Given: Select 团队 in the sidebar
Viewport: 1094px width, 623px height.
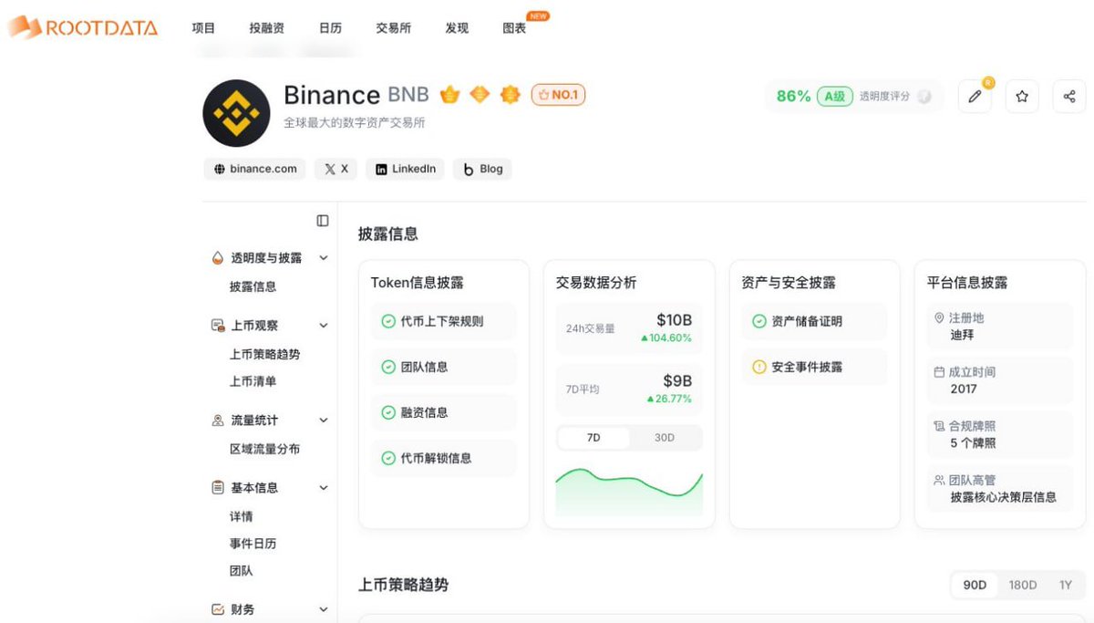Looking at the screenshot, I should pyautogui.click(x=241, y=571).
